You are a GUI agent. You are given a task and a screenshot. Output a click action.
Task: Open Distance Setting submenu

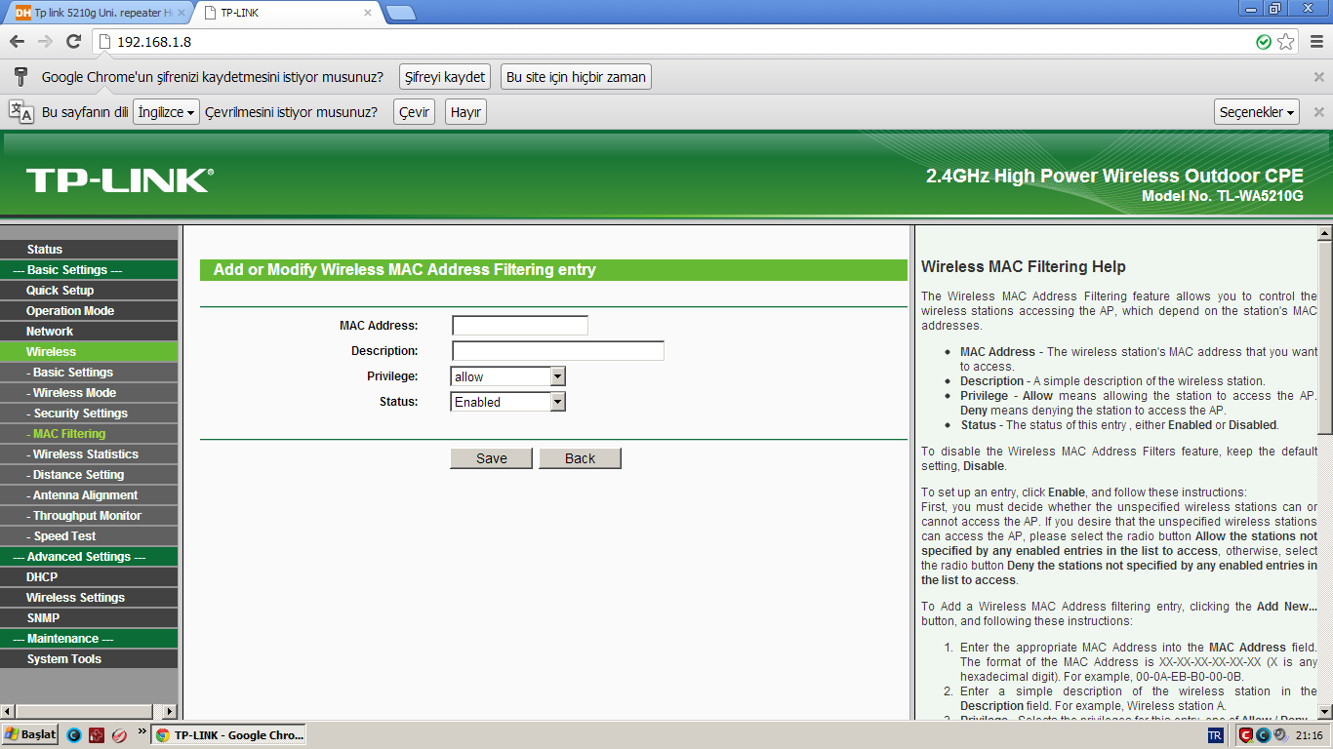(89, 475)
